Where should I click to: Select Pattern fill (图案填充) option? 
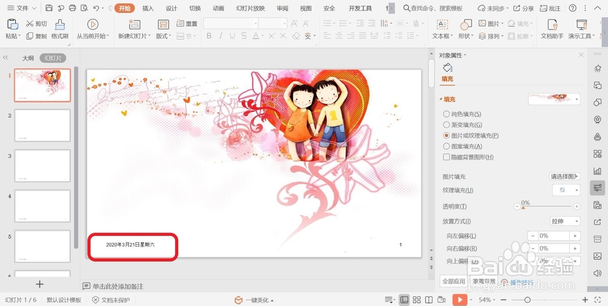[x=463, y=146]
